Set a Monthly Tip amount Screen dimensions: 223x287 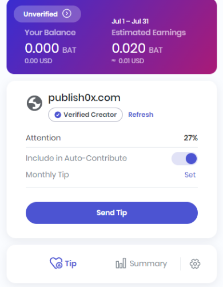pos(190,175)
